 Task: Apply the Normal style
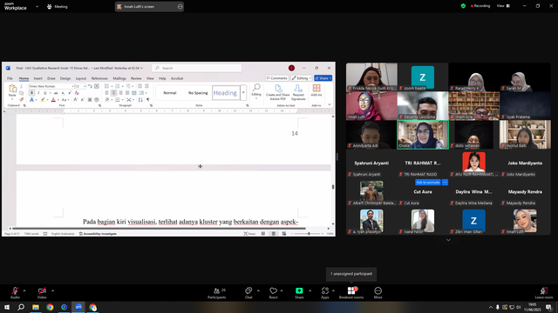[x=170, y=93]
